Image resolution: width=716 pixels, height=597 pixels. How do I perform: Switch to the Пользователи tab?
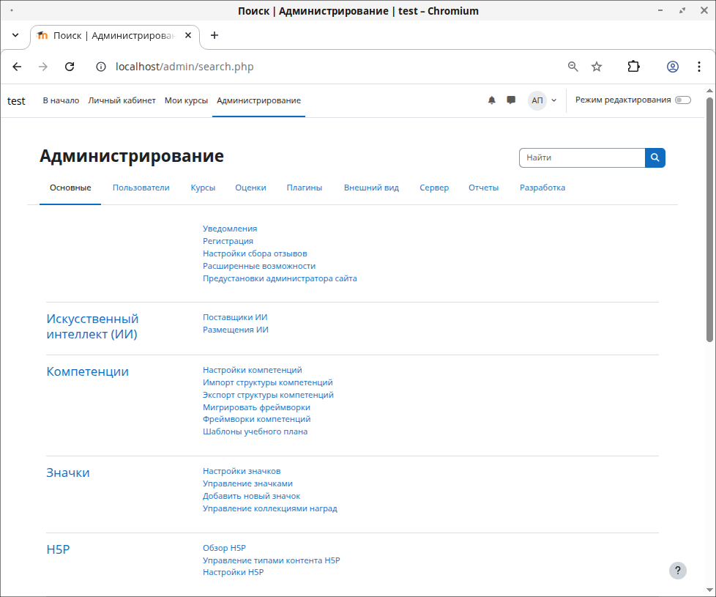click(x=141, y=188)
